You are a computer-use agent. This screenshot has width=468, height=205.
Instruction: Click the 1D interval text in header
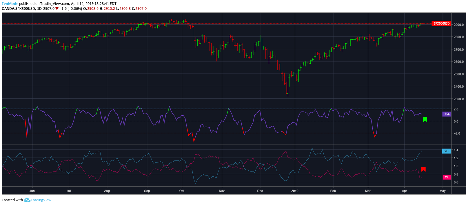pos(39,9)
